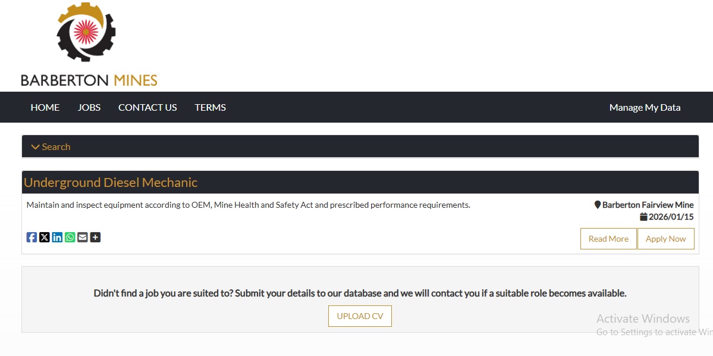Share the job via WhatsApp
713x356 pixels.
coord(70,238)
